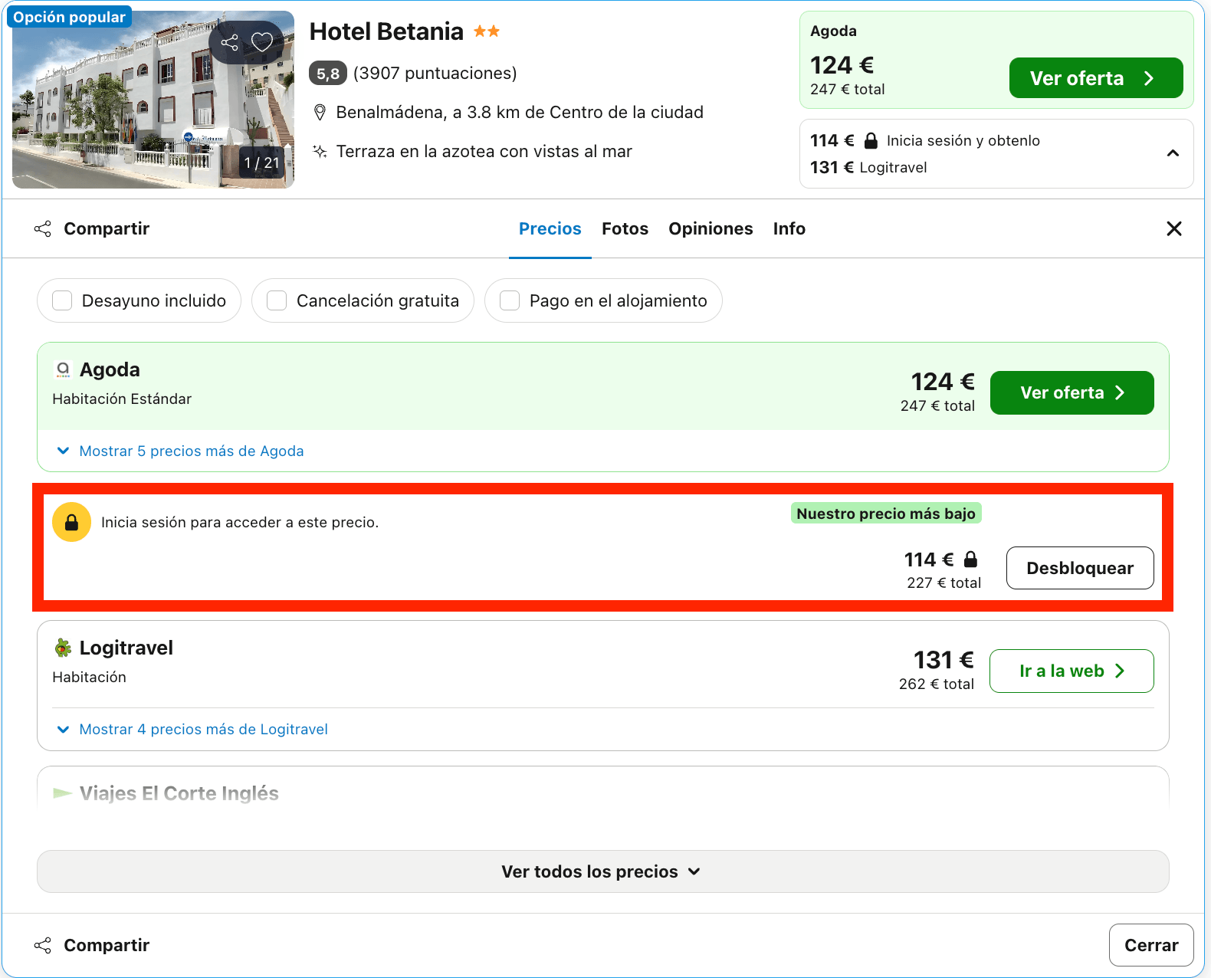Click lock icon beside 114 € in row
The width and height of the screenshot is (1211, 978).
[x=970, y=559]
